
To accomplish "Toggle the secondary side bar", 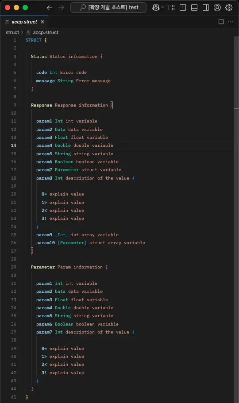I will click(206, 8).
